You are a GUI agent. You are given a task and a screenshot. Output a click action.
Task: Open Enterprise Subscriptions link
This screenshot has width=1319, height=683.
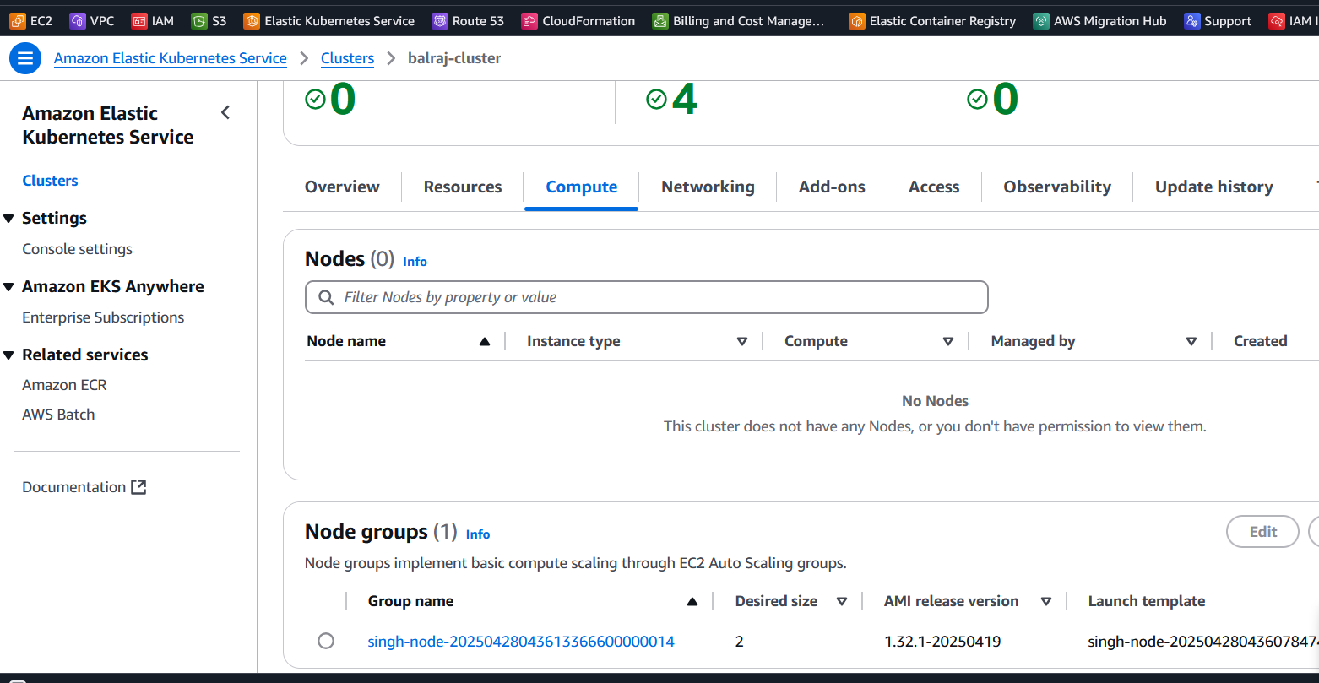point(103,317)
